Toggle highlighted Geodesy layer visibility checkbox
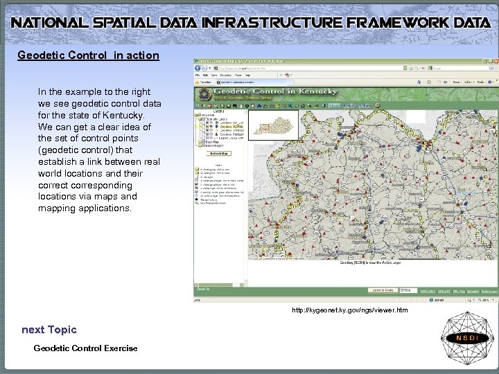 click(207, 126)
